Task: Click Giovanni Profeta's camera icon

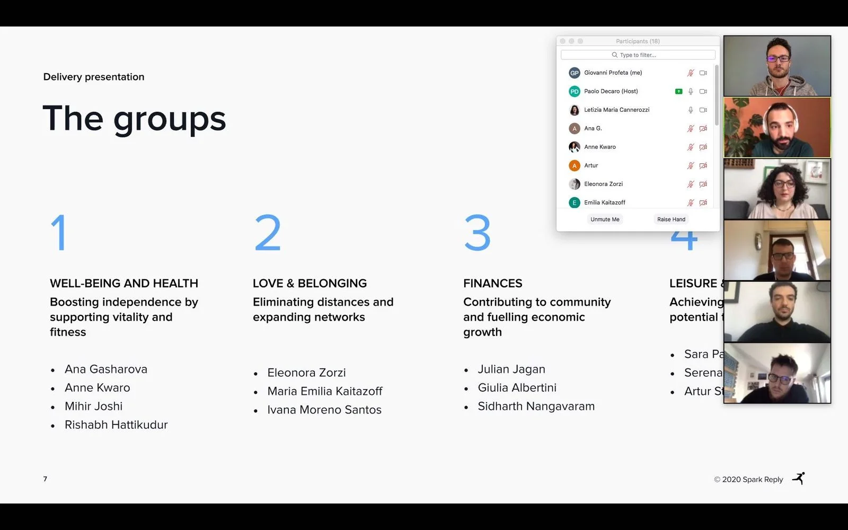Action: coord(703,73)
